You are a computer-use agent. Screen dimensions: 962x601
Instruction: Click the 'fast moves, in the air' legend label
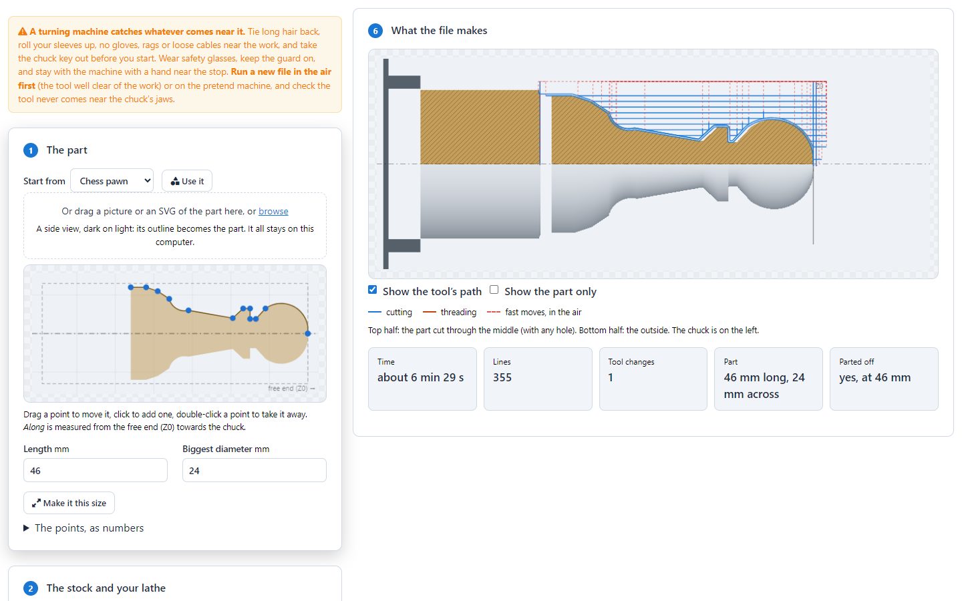click(543, 312)
